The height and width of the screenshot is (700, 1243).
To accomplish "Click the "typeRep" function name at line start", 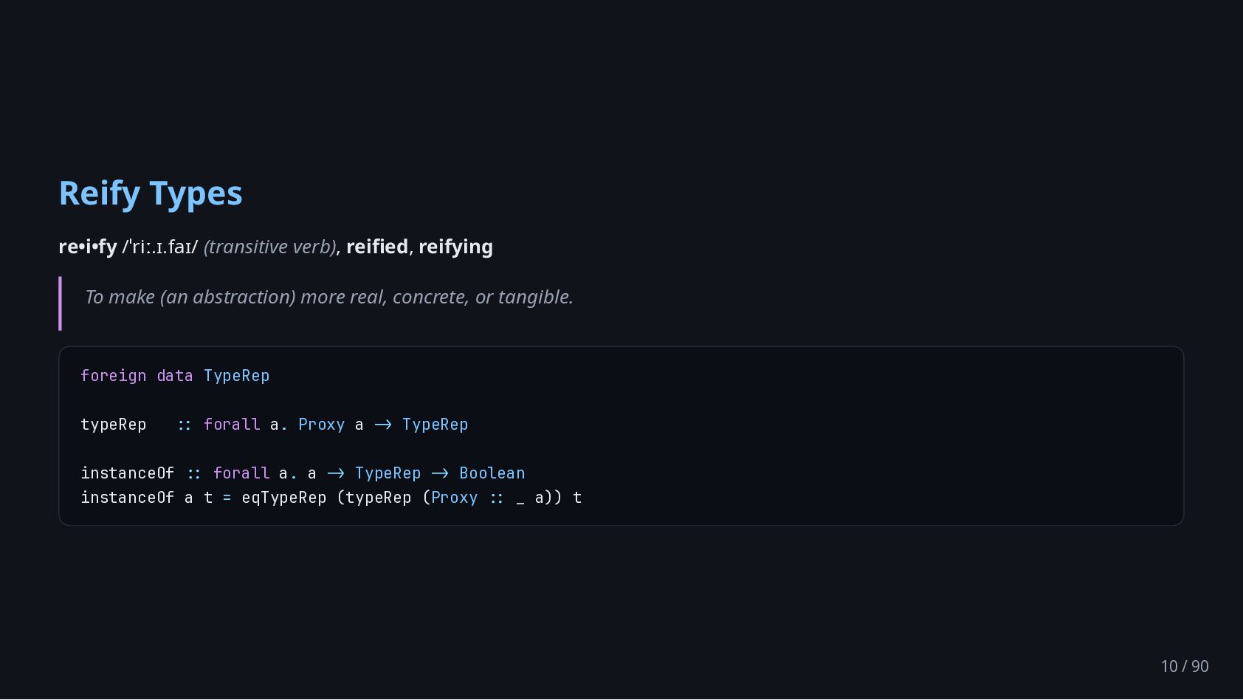I will (114, 425).
